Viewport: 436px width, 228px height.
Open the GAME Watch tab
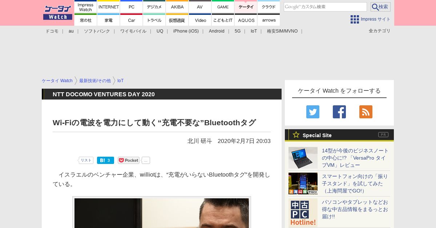point(223,7)
